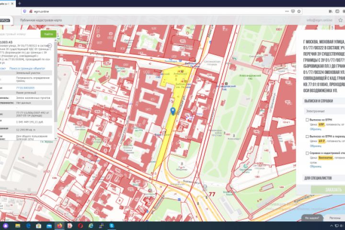The width and height of the screenshot is (345, 230).
Task: Click the info panel's vertical scrollbar
Action: point(56,89)
